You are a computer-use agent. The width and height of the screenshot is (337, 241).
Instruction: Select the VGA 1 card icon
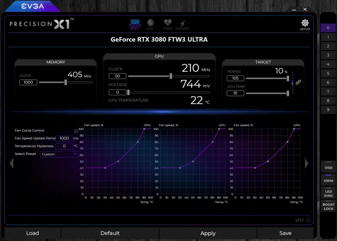click(x=135, y=24)
